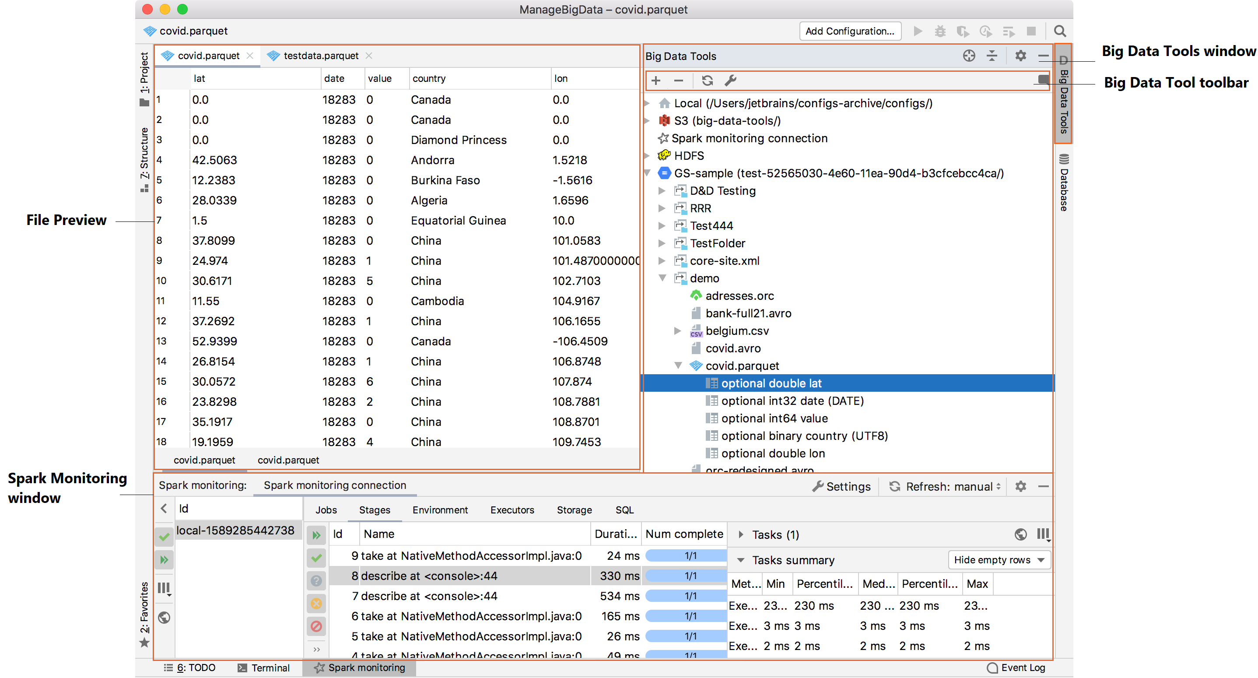The image size is (1258, 678).
Task: Toggle Database side tool window
Action: click(1064, 182)
